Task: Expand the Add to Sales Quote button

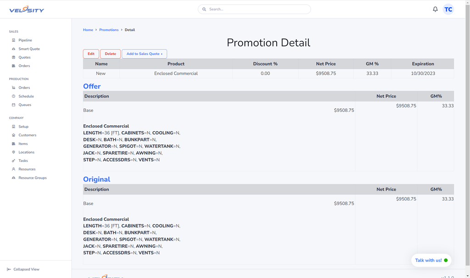Action: [144, 54]
